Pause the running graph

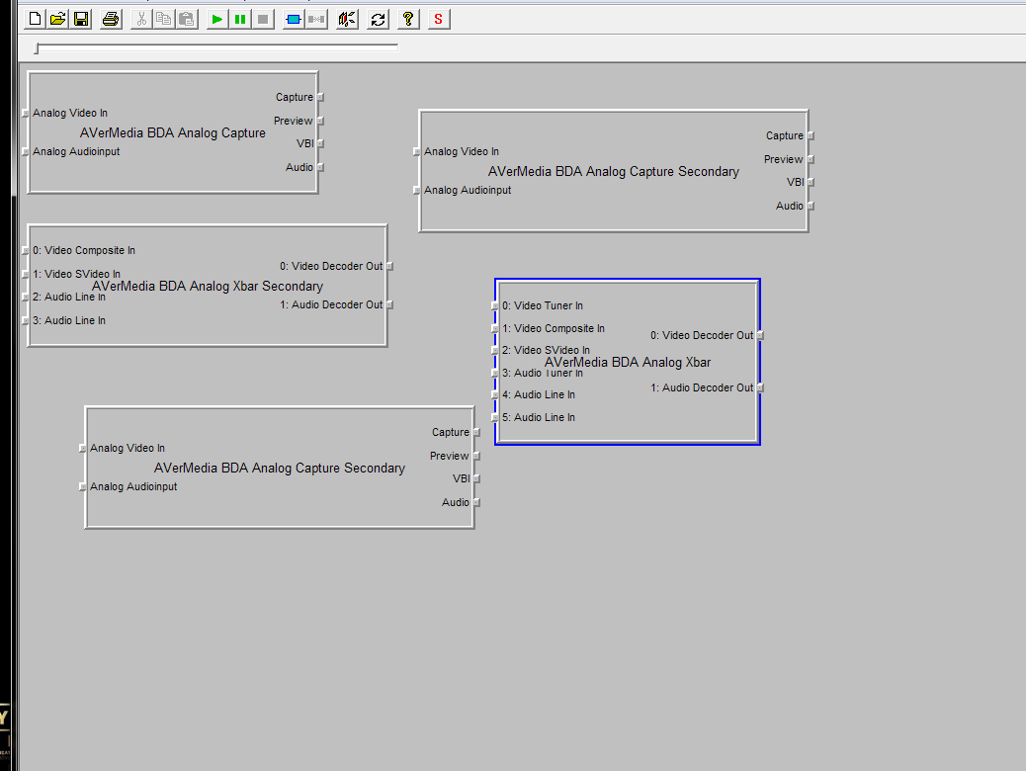240,19
